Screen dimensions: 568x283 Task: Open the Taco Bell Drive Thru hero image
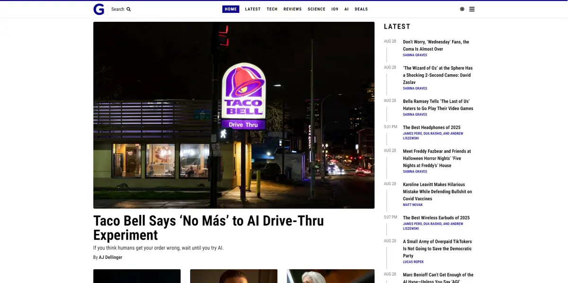234,115
